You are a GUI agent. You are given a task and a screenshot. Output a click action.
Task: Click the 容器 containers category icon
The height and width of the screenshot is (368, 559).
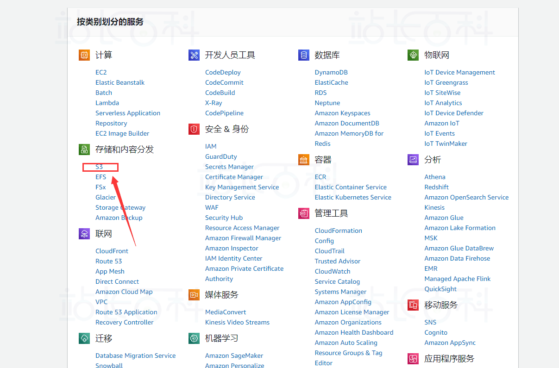(303, 160)
